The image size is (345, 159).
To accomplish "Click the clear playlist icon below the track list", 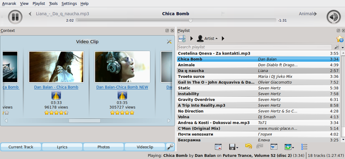I will 218,147.
